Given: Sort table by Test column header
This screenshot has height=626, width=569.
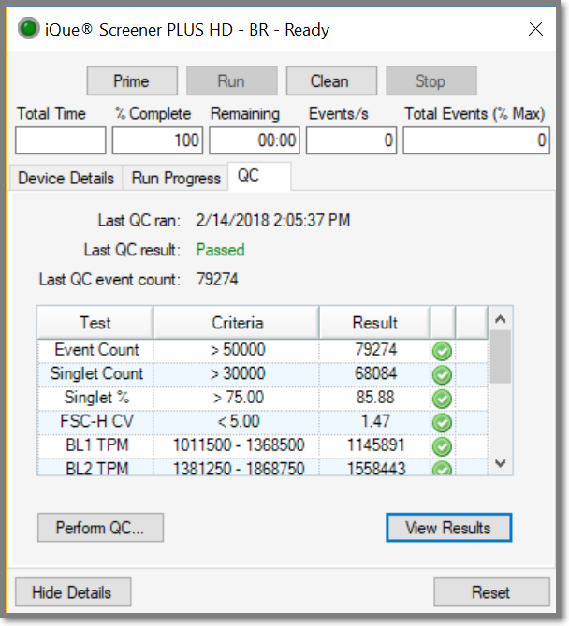Looking at the screenshot, I should [95, 323].
